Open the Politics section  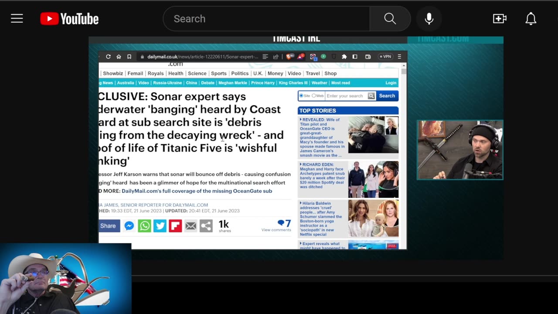240,73
